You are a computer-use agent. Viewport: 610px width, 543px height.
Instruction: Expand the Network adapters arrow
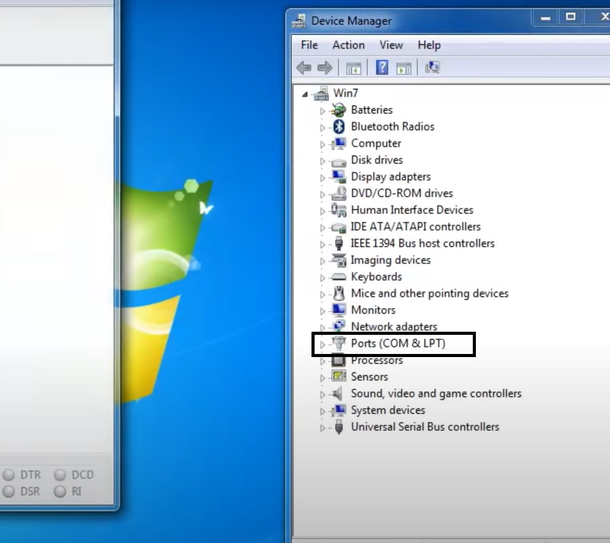(323, 327)
